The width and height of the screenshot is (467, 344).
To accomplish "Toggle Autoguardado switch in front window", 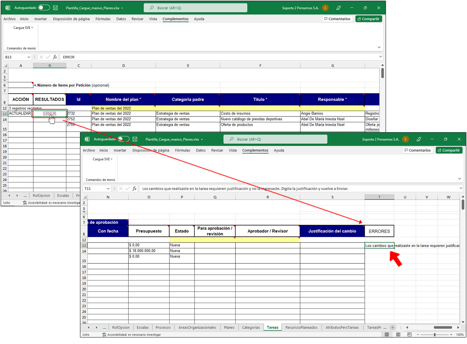I will (123, 139).
